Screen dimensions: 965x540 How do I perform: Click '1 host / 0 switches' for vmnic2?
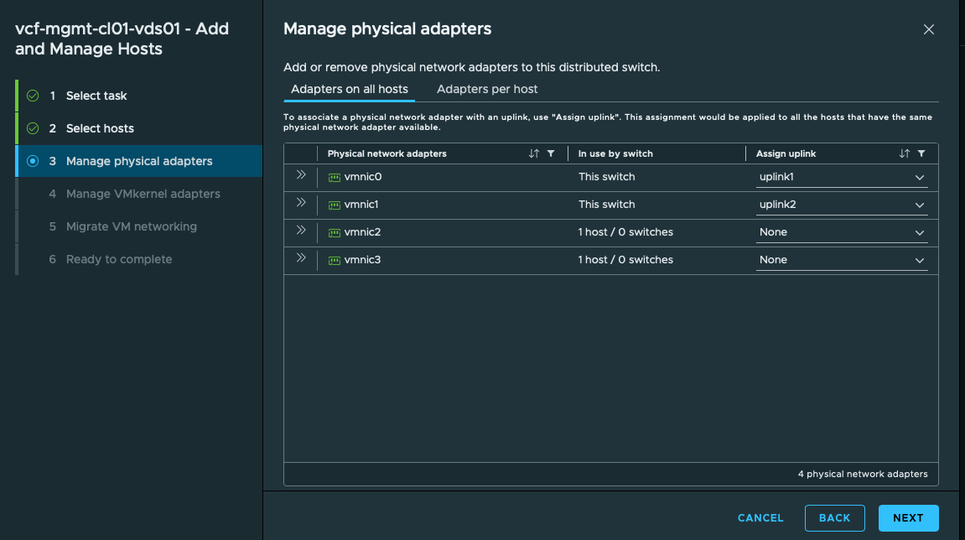point(625,232)
